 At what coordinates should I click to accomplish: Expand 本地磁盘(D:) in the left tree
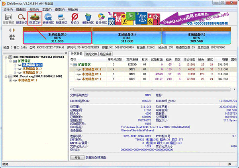click(15, 65)
